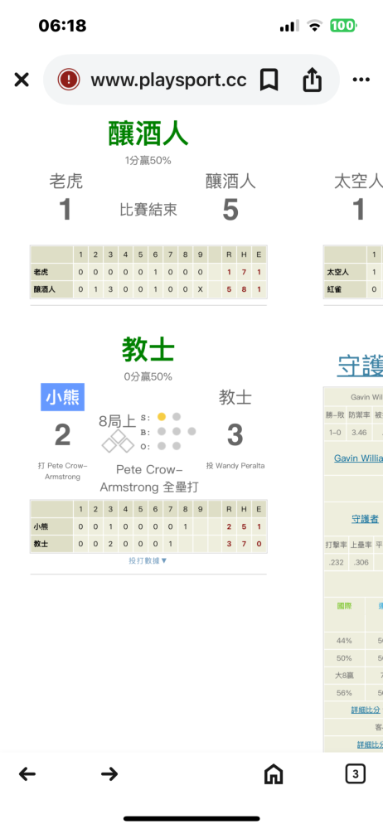Tap the 老虎 row in the box score

coord(148,272)
